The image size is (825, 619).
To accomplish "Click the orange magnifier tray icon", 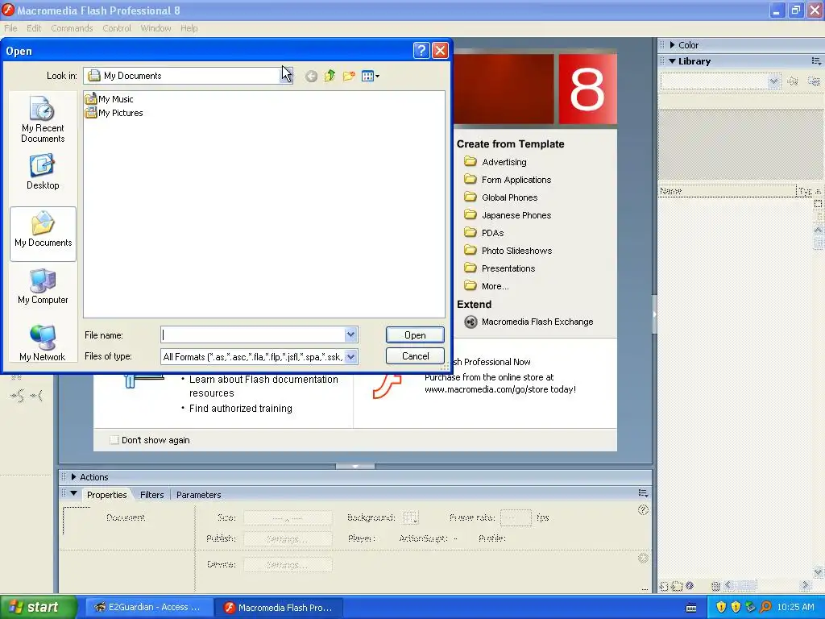I will [765, 608].
